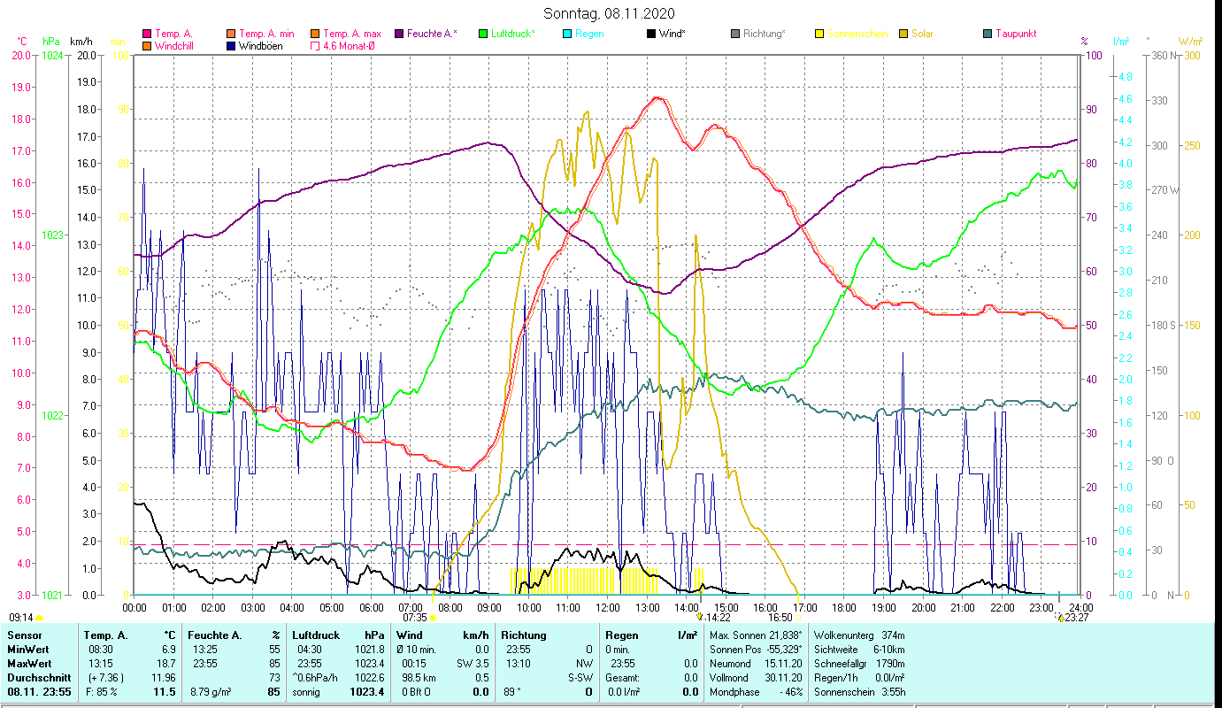Click the 8.79 g/m³ absolute humidity value
Screen dimensions: 1222x708
pyautogui.click(x=209, y=692)
